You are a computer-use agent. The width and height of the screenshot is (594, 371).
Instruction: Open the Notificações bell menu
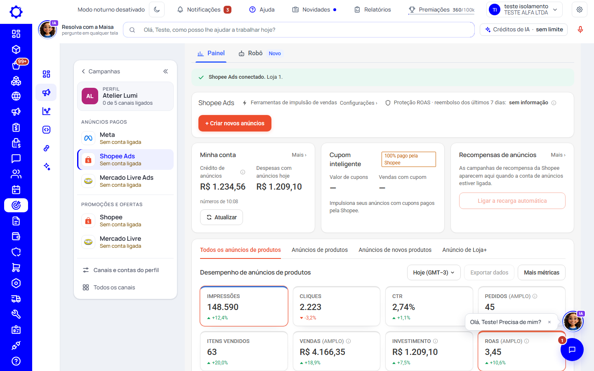(x=204, y=9)
